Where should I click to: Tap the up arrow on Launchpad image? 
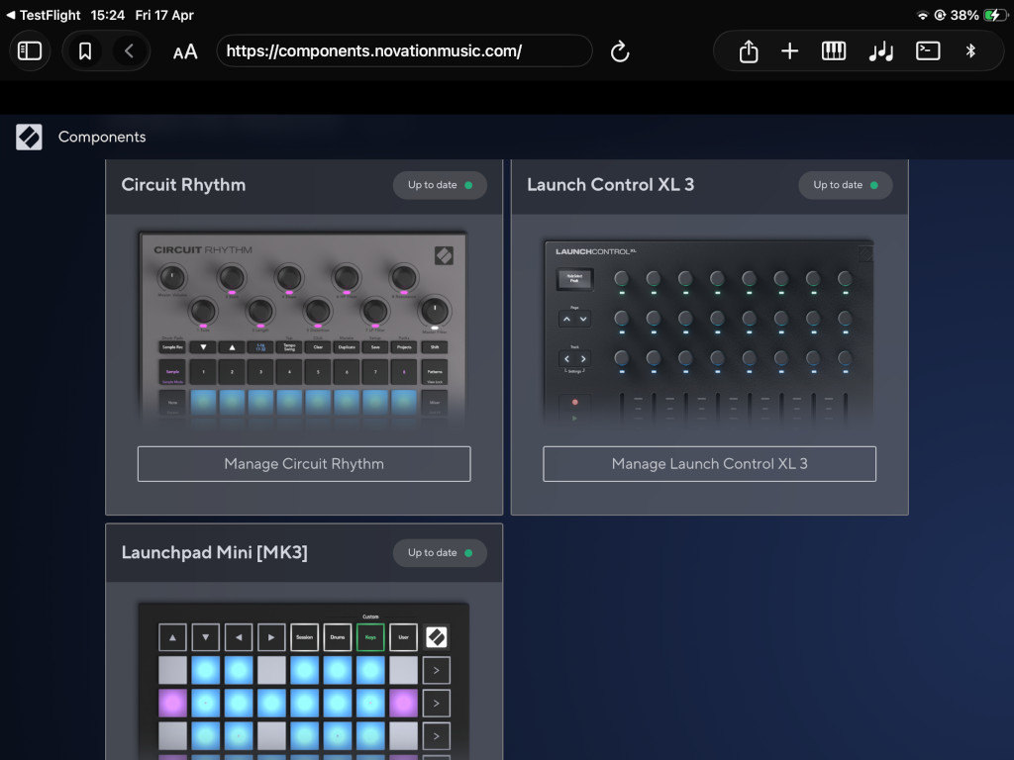pyautogui.click(x=172, y=637)
